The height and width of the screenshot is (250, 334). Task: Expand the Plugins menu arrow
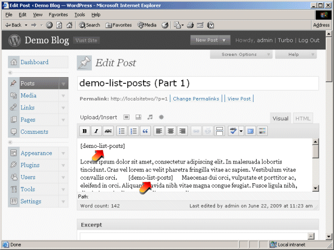coord(63,165)
